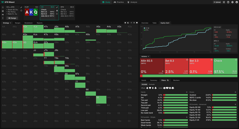Switch to the Study tab
Viewport: 239px width, 129px height.
click(x=106, y=2)
